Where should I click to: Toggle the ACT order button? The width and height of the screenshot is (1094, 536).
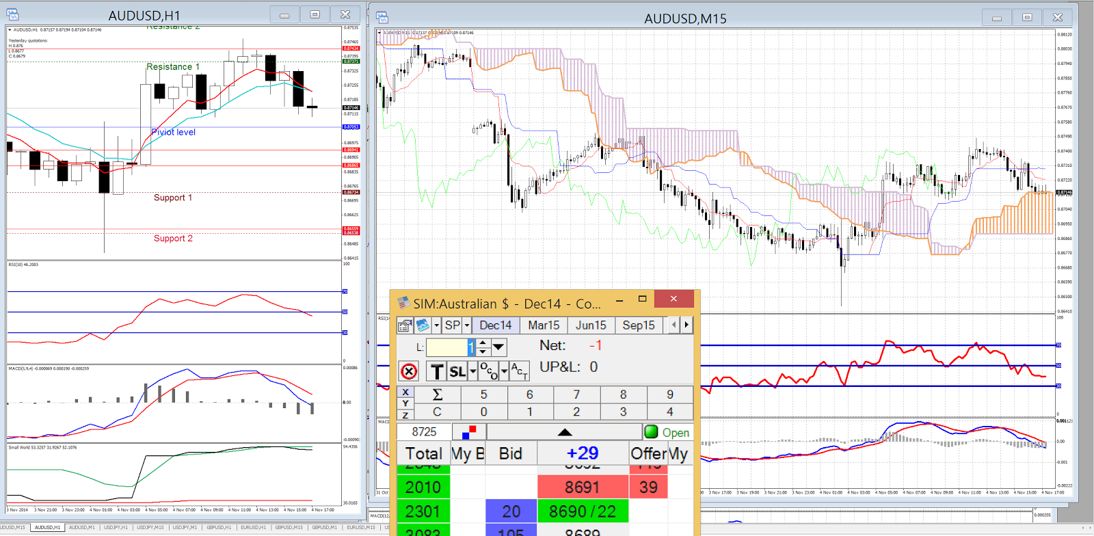coord(519,371)
